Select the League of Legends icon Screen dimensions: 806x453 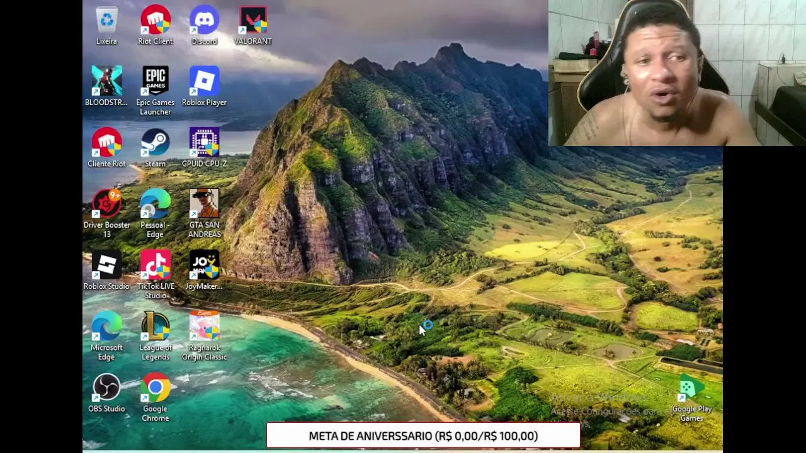(x=155, y=336)
